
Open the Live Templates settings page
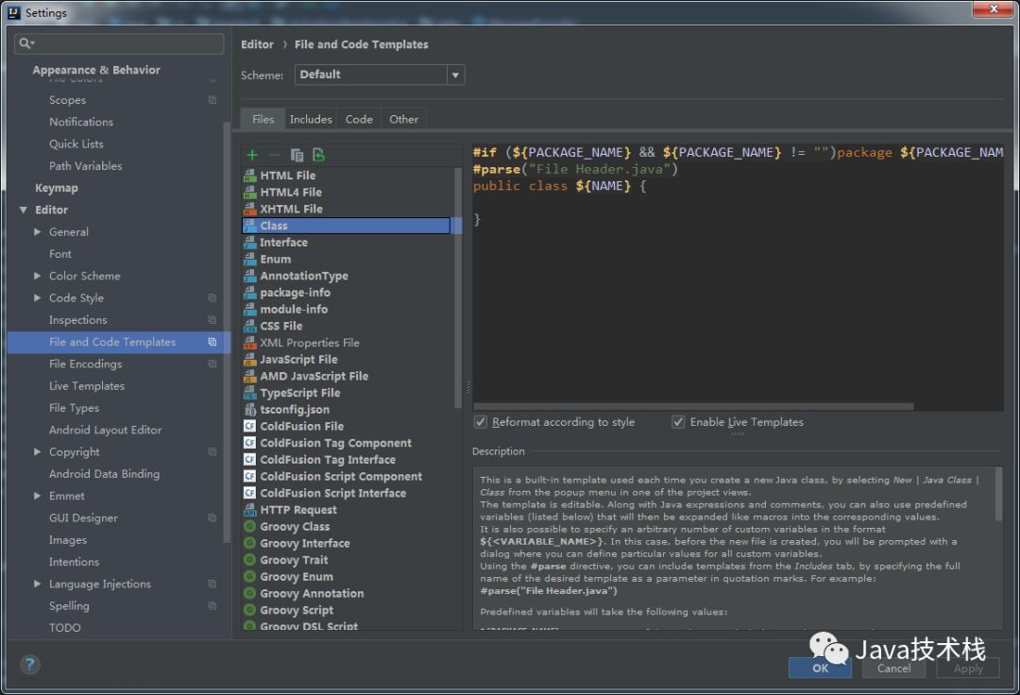(87, 385)
